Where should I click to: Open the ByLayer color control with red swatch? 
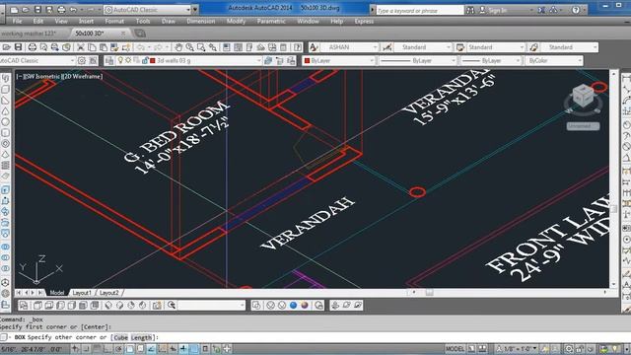pyautogui.click(x=339, y=61)
